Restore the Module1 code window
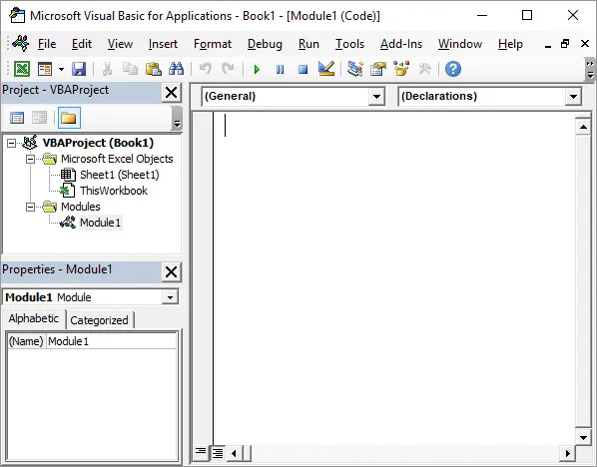597x467 pixels. coord(565,44)
